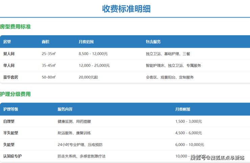
Task: Select the 智能护理床、独立卫浴、专属服务 cell
Action: point(173,65)
